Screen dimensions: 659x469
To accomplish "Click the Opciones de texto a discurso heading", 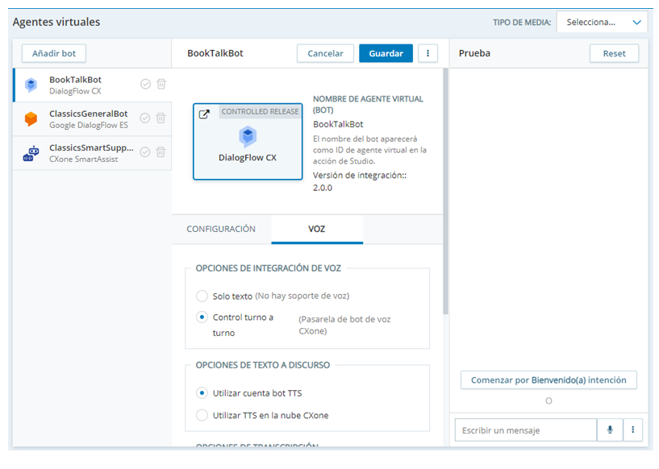I will (263, 365).
